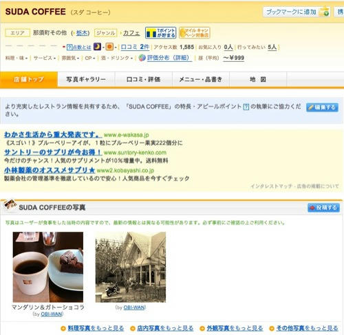Click the ～¥999 lunch price value

[233, 58]
